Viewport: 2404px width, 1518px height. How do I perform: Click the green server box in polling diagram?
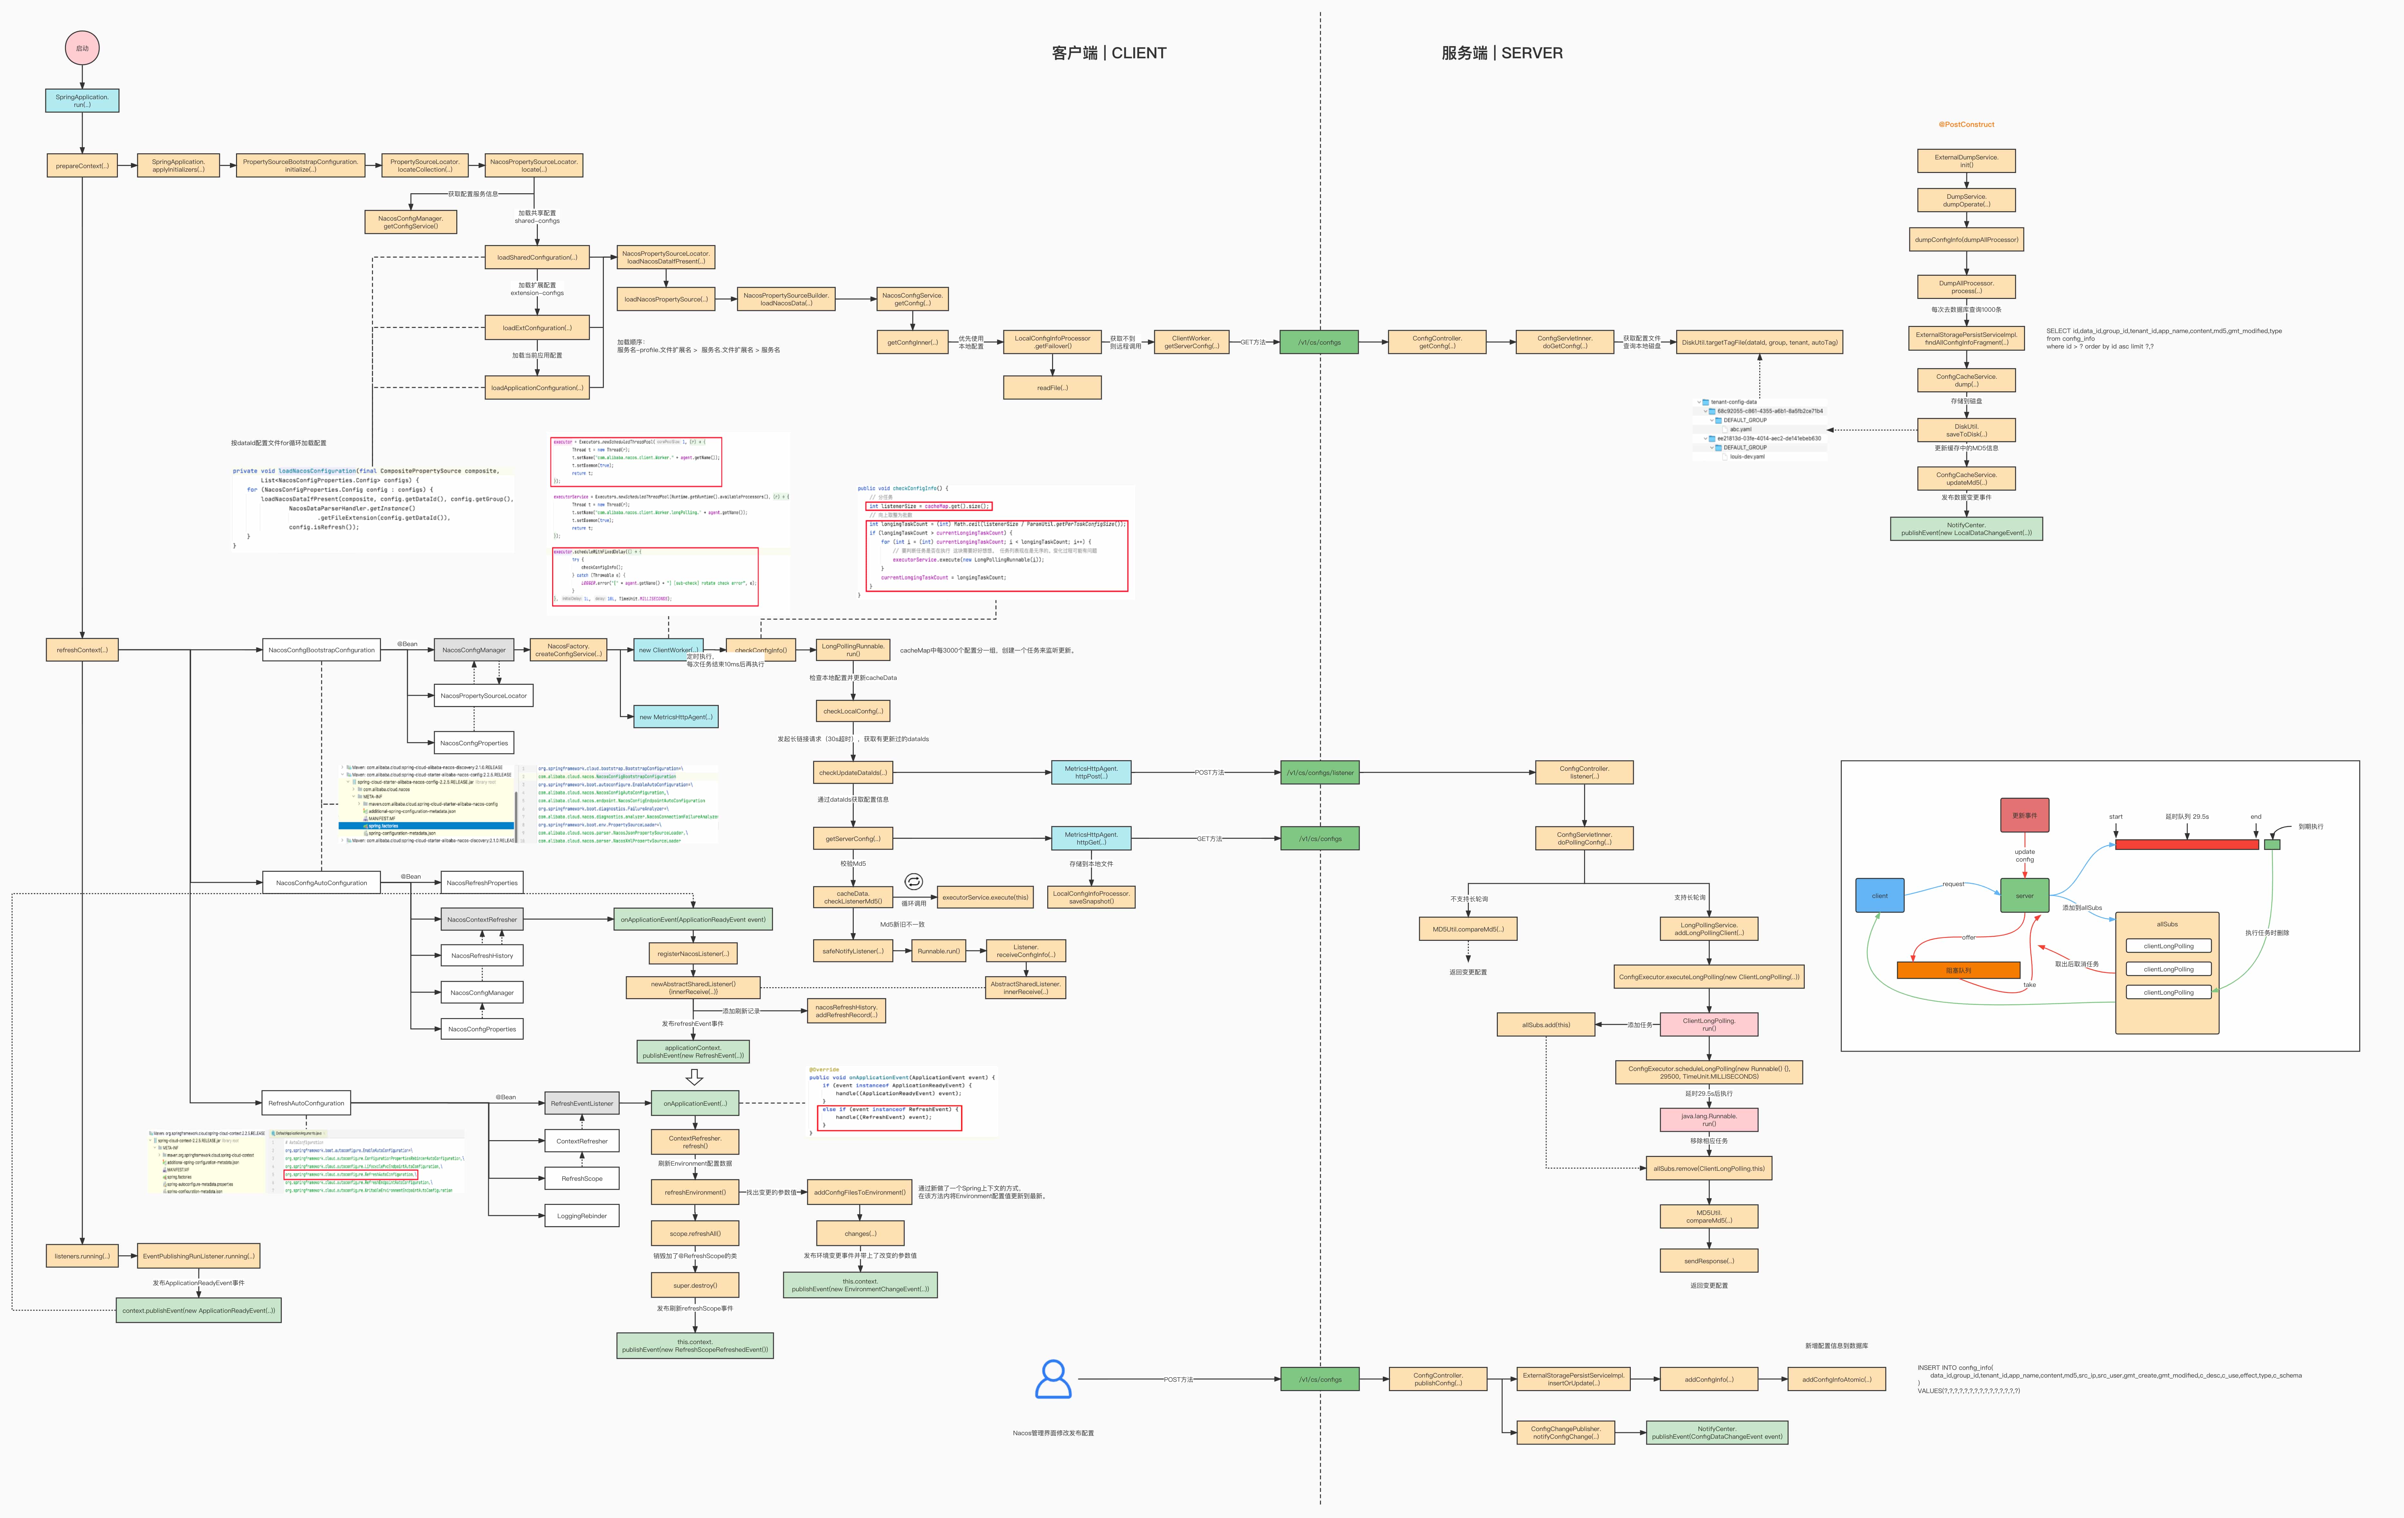[2025, 896]
